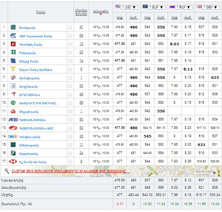This screenshot has width=222, height=212.
Task: Sort by the Ամսաթիվ date column header
Action: pyautogui.click(x=100, y=12)
